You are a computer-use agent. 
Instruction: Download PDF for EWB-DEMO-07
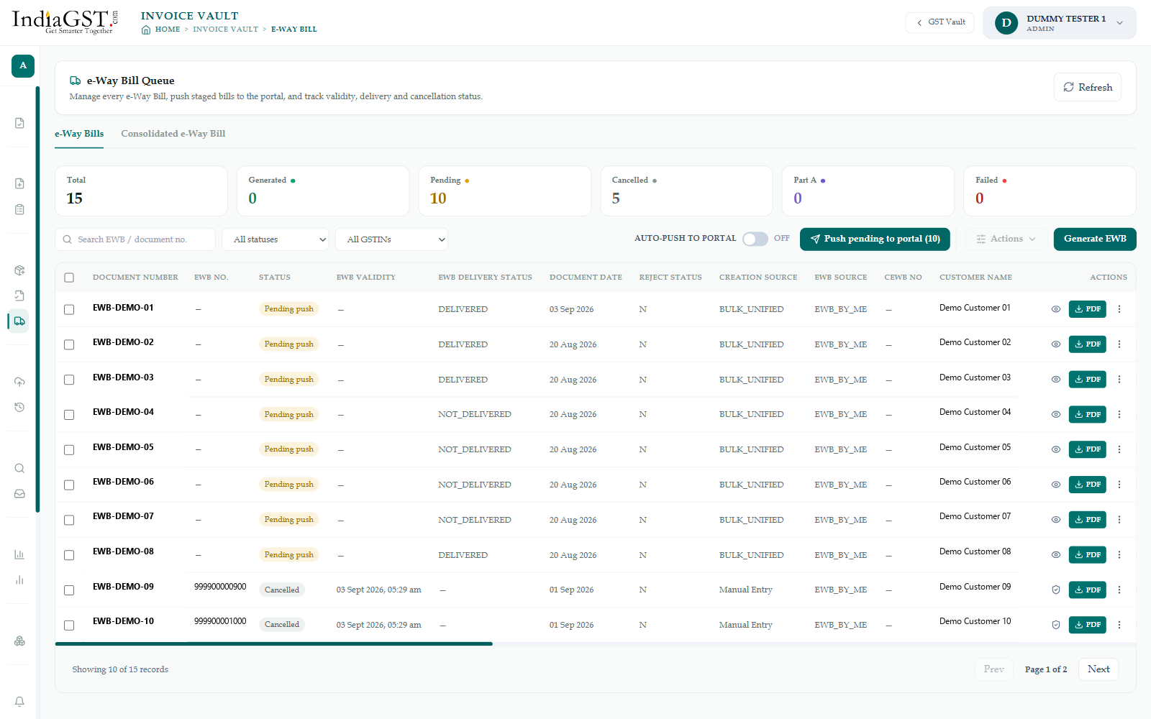point(1087,519)
